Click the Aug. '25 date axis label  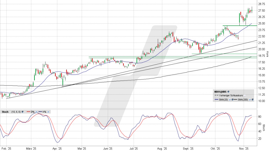(x=161, y=148)
